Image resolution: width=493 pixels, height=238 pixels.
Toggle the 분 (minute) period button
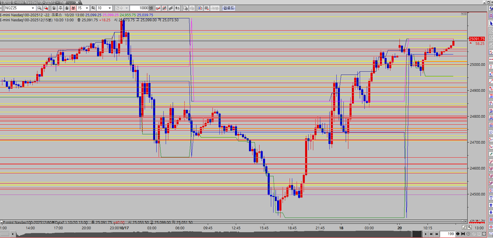click(x=73, y=8)
